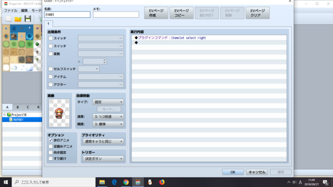The width and height of the screenshot is (333, 187).
Task: Open the トリガー dropdown showing 決定ボタン
Action: point(103,158)
